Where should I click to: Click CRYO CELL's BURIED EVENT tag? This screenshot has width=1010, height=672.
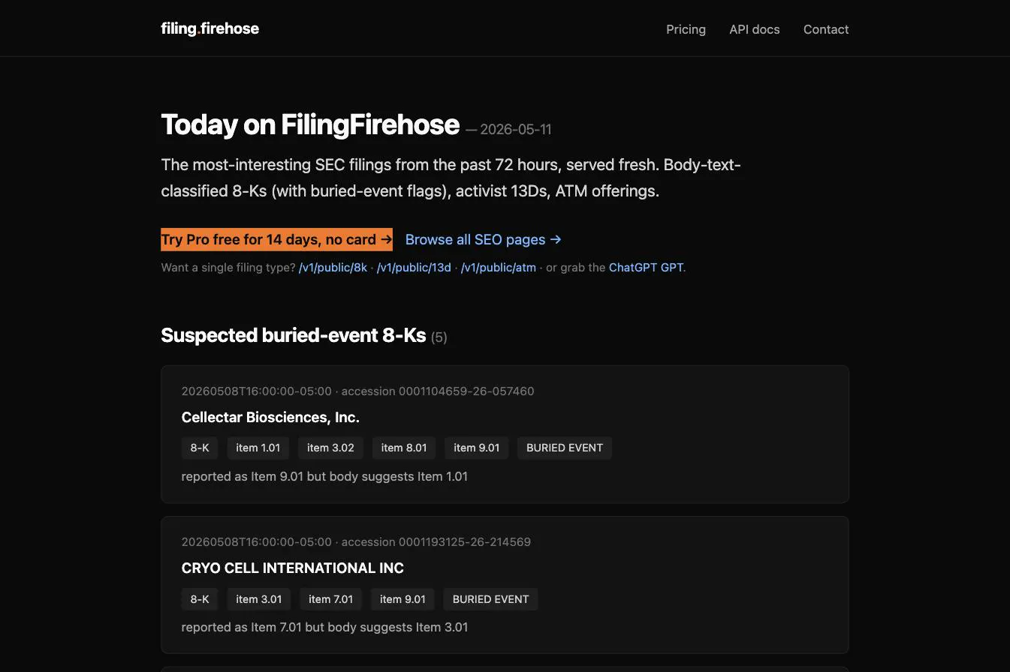[x=491, y=599]
